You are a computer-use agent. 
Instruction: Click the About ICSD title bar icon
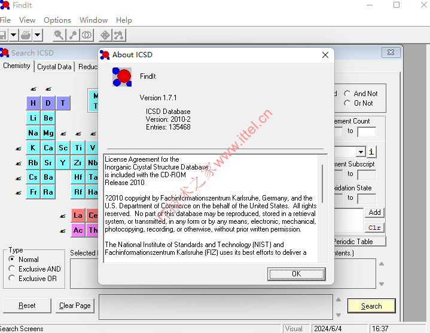click(105, 55)
